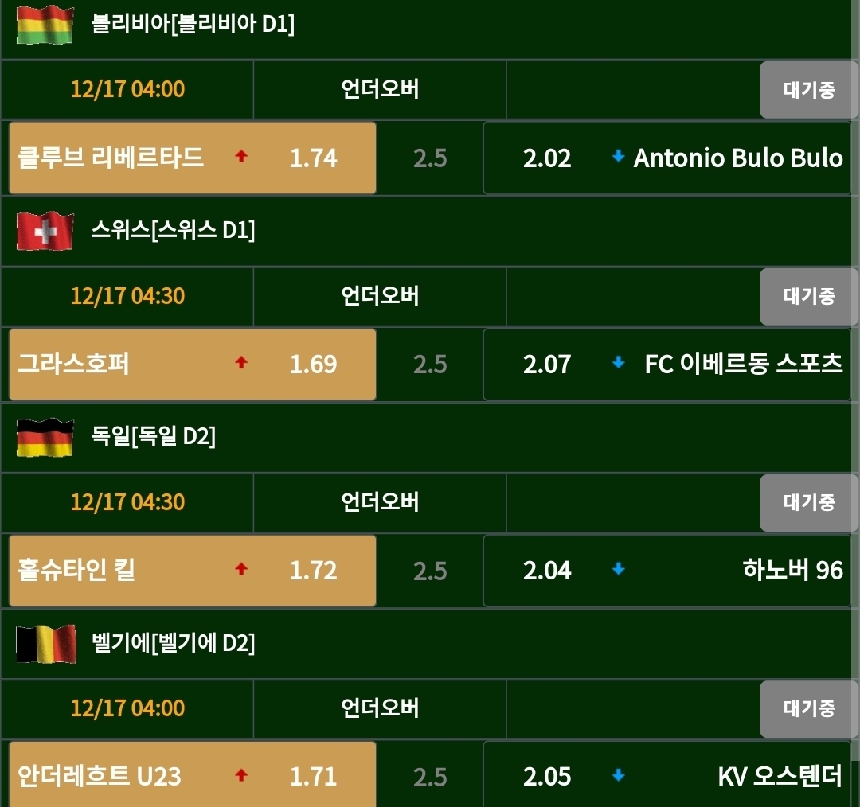Click the 2.5 line for 홀슈타인 킬 match

pos(430,571)
